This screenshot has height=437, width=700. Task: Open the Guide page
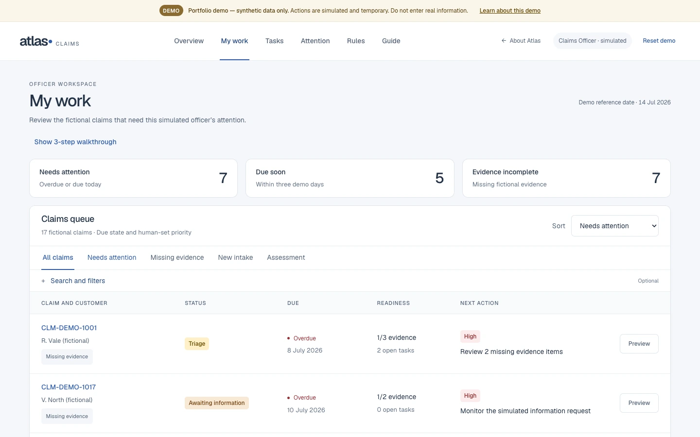click(391, 41)
